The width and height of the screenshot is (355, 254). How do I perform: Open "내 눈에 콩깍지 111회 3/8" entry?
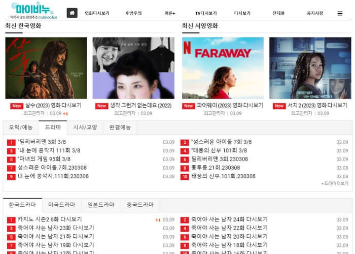point(49,150)
